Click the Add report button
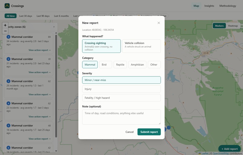 click(x=229, y=149)
